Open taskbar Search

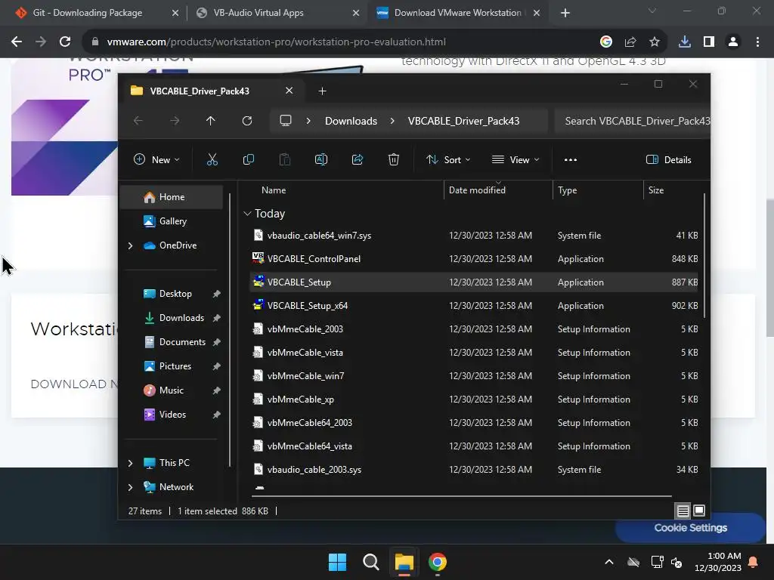tap(370, 562)
